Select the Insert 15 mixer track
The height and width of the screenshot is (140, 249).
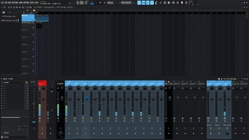pyautogui.click(x=177, y=83)
